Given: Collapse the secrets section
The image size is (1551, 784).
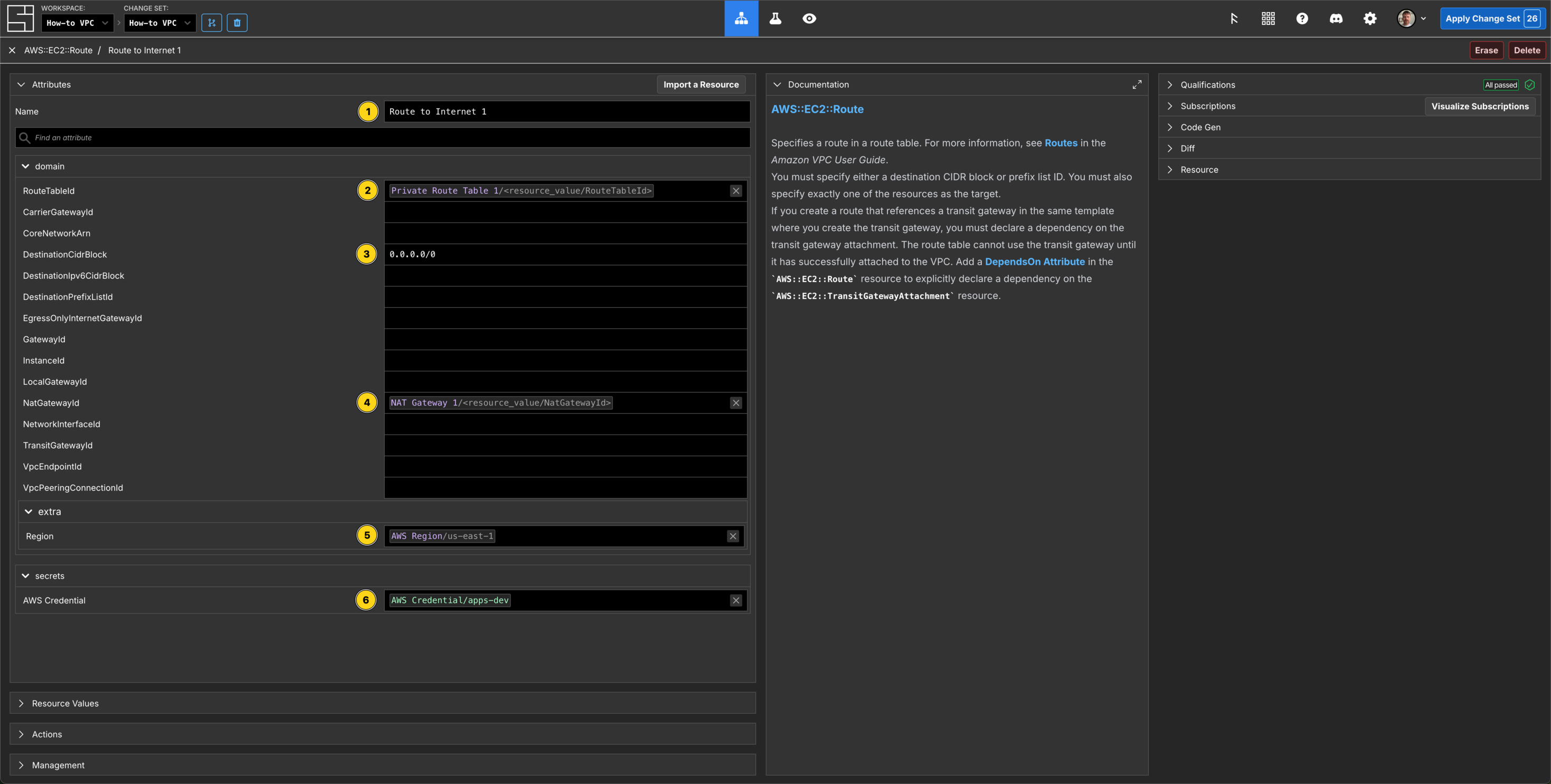Looking at the screenshot, I should [25, 577].
